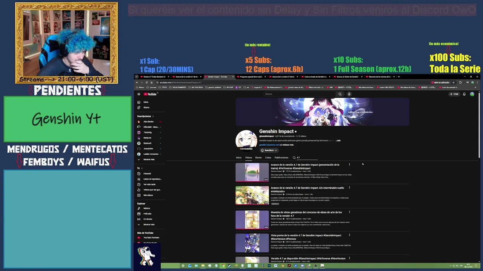Screen dimensions: 483x271
Task: Open the Vista previa versión 4.7 thumbnail
Action: (252, 243)
